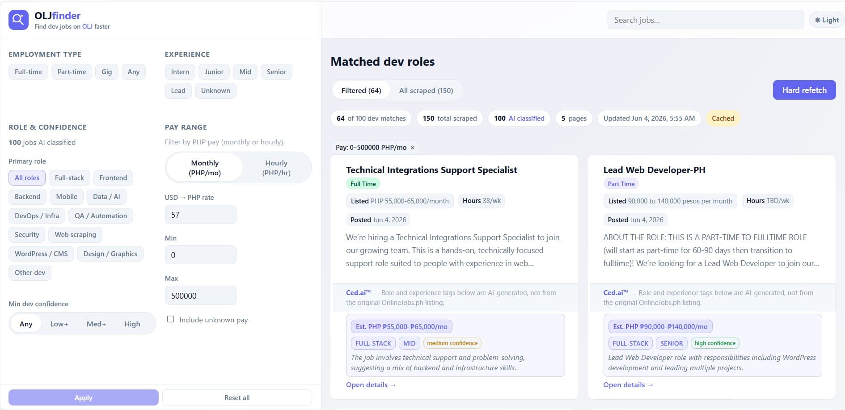Click the Full Time tag on first card
This screenshot has height=410, width=845.
coord(363,184)
